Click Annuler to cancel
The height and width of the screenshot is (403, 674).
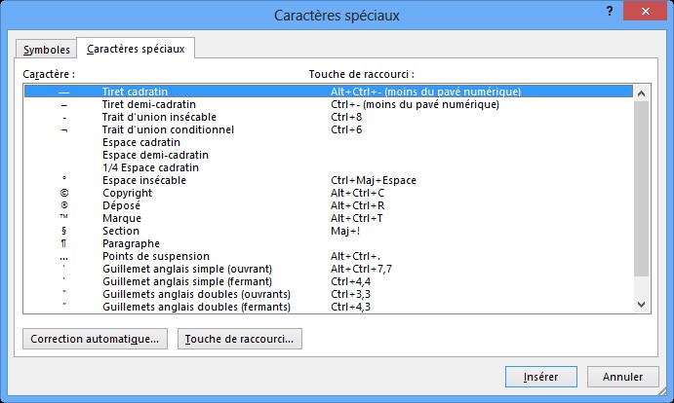(x=622, y=376)
